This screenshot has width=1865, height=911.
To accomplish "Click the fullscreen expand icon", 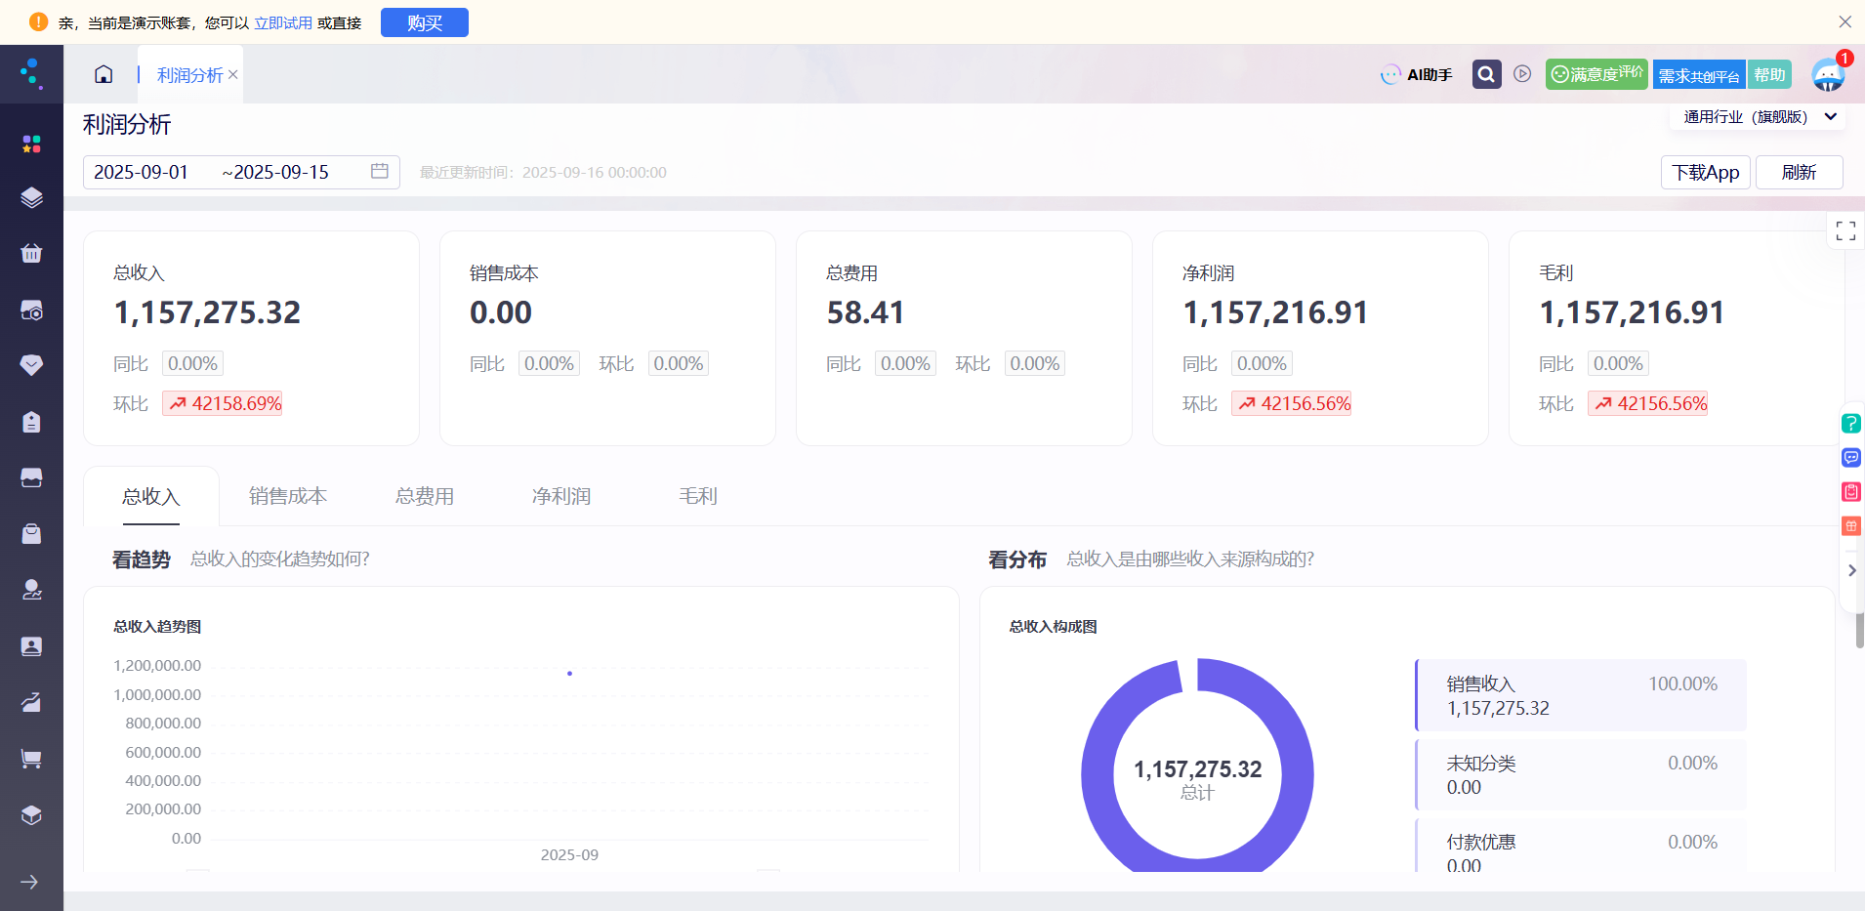I will tap(1845, 230).
